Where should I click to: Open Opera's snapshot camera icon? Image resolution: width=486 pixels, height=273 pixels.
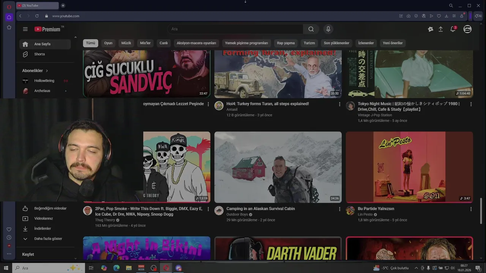pyautogui.click(x=408, y=16)
